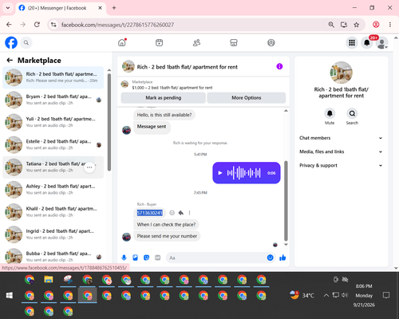Open emoji picker in message box
Viewport: 399px width, 319px height.
pos(271,258)
